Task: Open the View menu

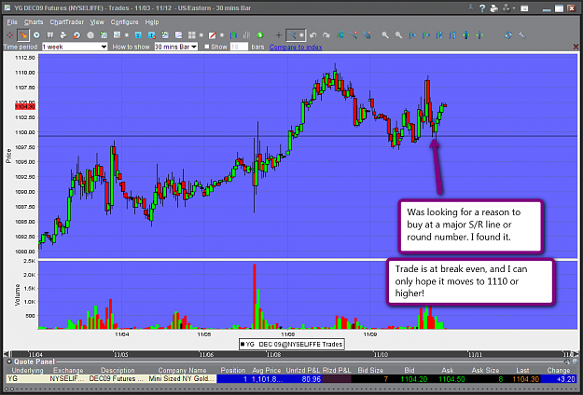Action: pyautogui.click(x=97, y=22)
